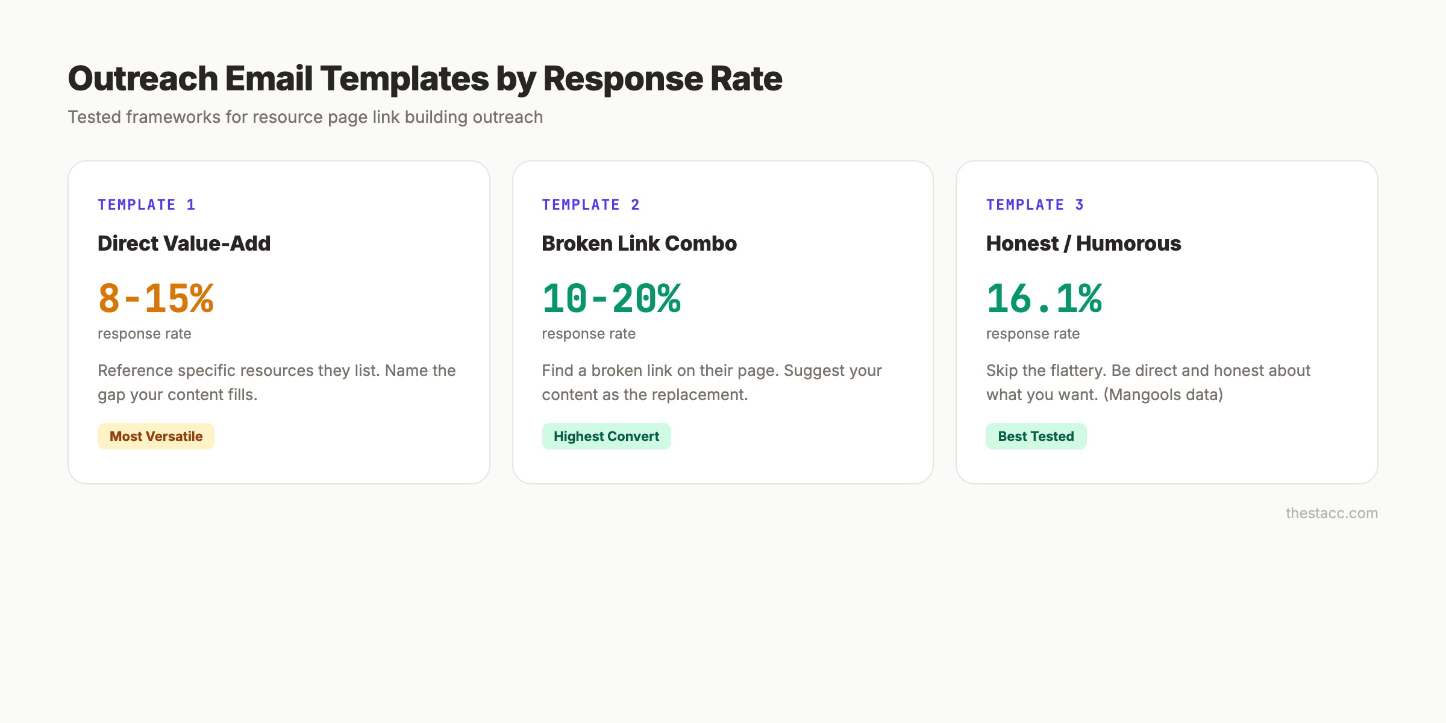Screen dimensions: 1446x723
Task: Select the Broken Link Combo template card
Action: point(723,321)
